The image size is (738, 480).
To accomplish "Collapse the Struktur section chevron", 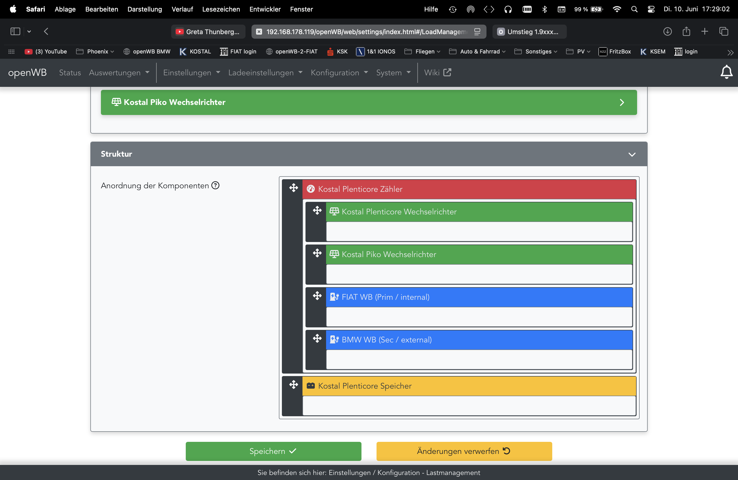I will tap(632, 154).
